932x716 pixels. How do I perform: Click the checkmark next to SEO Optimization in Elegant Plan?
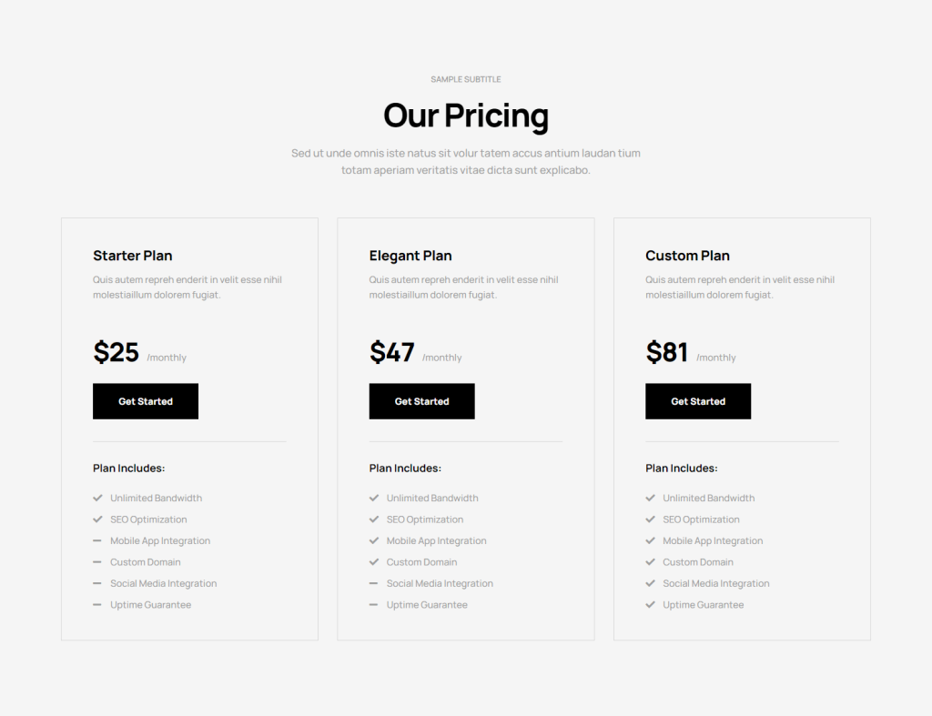(373, 519)
